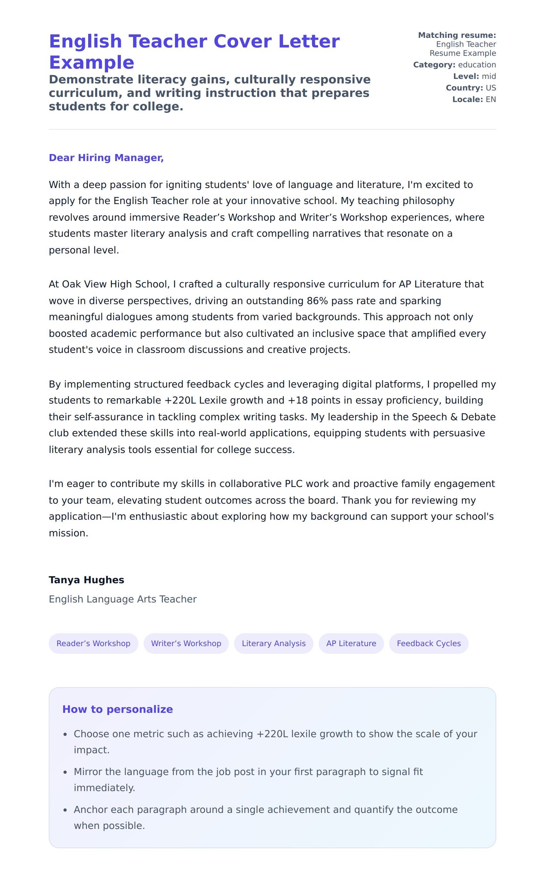Click the Dear Hiring Manager greeting
545x879 pixels.
point(106,158)
